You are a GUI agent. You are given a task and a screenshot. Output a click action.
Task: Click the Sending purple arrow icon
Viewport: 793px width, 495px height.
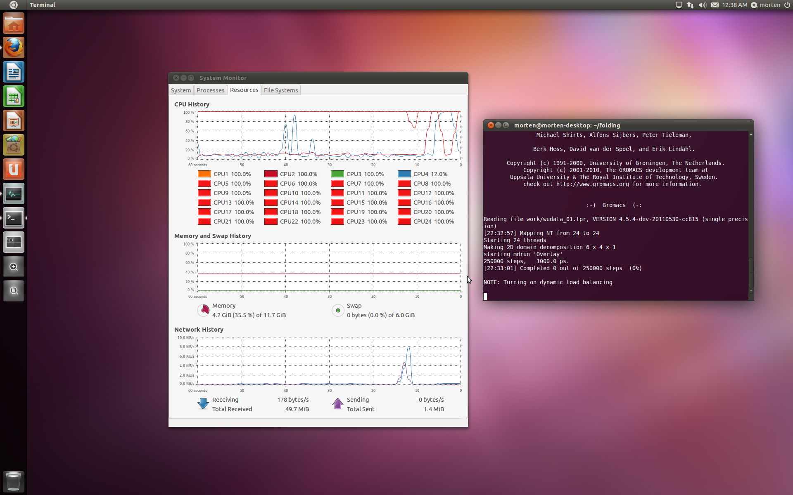pos(338,404)
